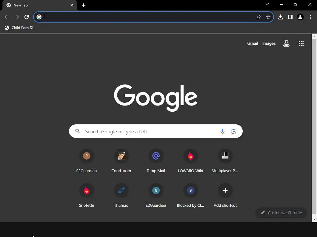Open the Google apps grid

click(x=301, y=43)
